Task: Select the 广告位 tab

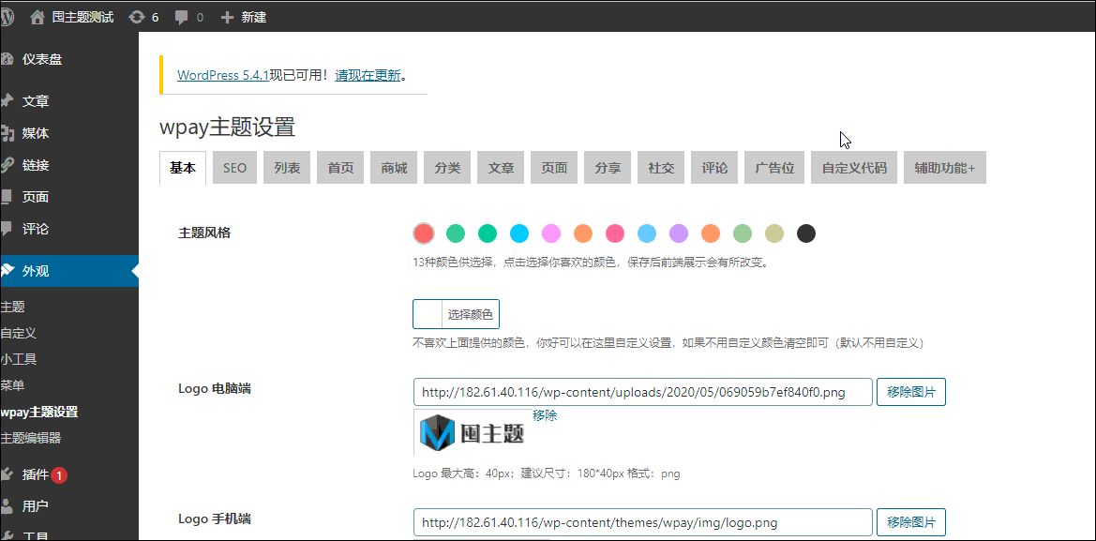Action: (x=773, y=167)
